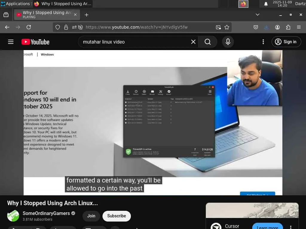
Task: Open the SomeOrdinaryGamers channel avatar
Action: pos(13,216)
